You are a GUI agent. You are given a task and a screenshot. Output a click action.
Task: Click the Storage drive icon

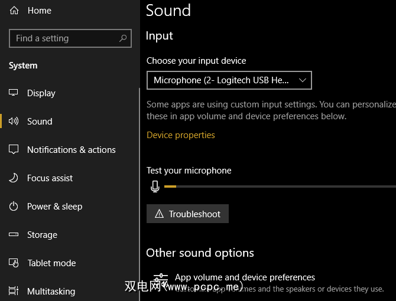[x=14, y=235]
